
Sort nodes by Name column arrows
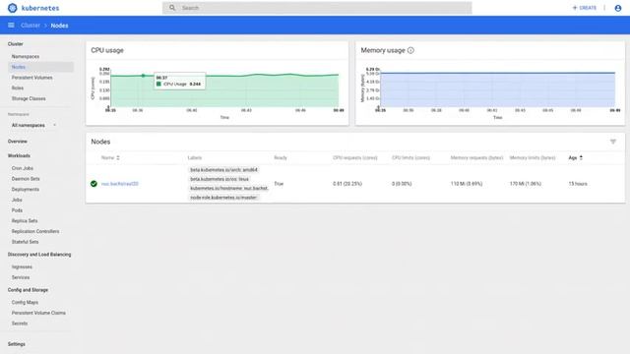point(118,157)
